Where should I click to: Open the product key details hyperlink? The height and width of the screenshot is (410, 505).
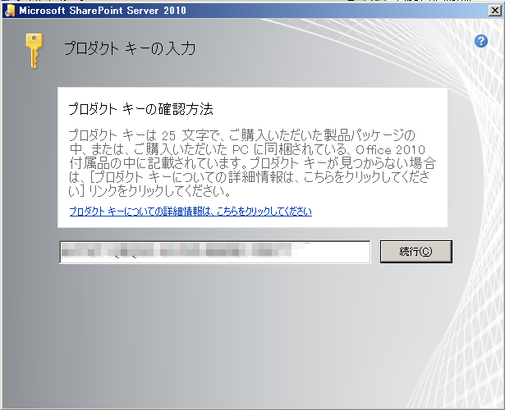[x=191, y=212]
